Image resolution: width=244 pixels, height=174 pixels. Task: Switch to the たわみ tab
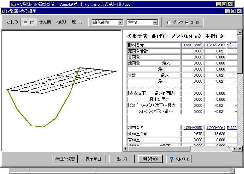pos(12,22)
